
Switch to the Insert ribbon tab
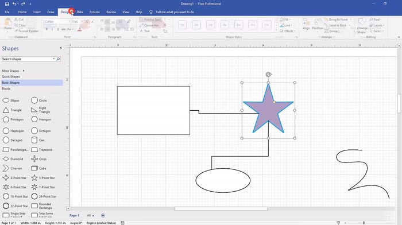pyautogui.click(x=37, y=12)
